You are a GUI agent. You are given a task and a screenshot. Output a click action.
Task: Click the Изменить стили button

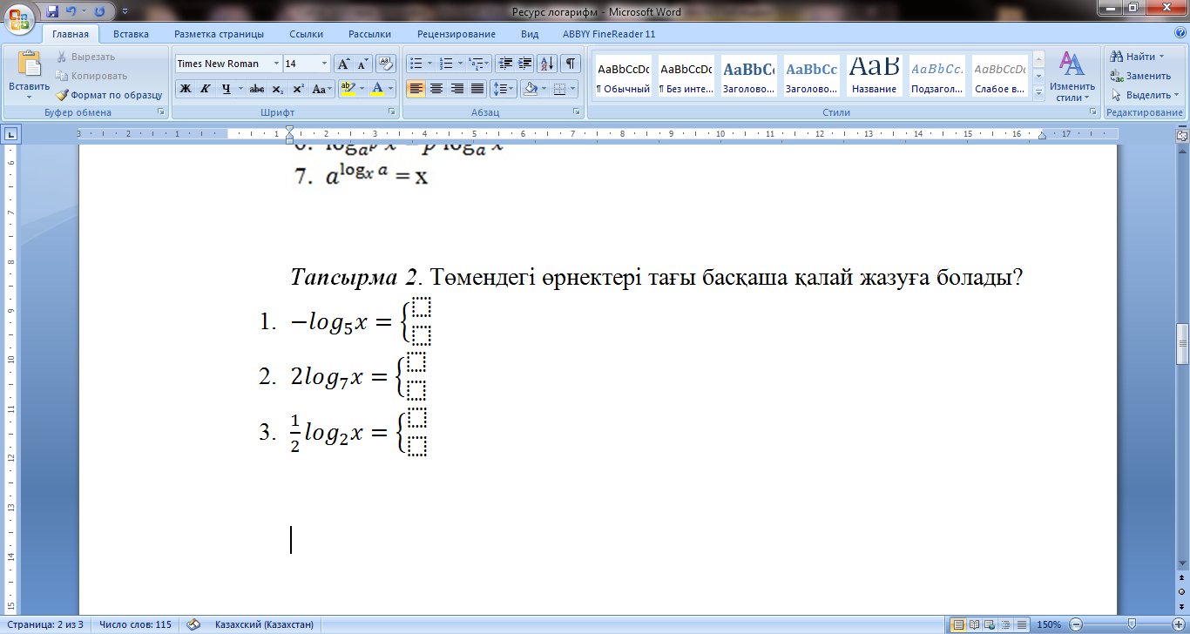coord(1072,76)
